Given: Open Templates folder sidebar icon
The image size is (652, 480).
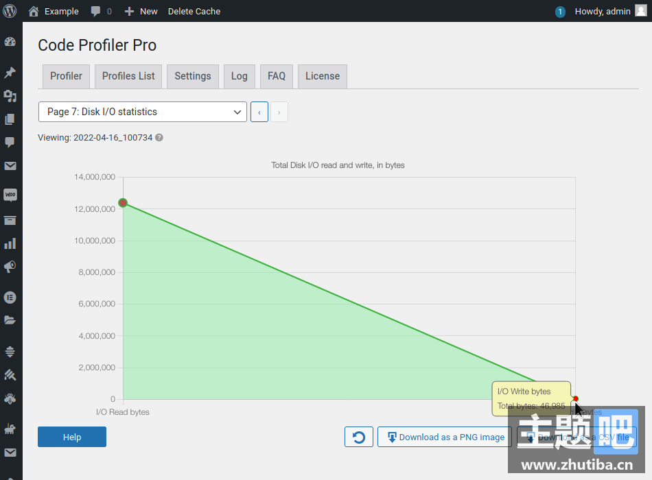Looking at the screenshot, I should [10, 320].
